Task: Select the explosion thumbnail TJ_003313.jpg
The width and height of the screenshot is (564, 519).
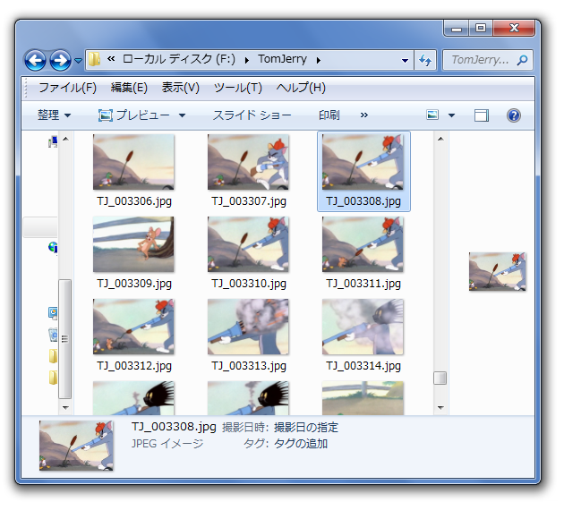Action: click(x=248, y=327)
